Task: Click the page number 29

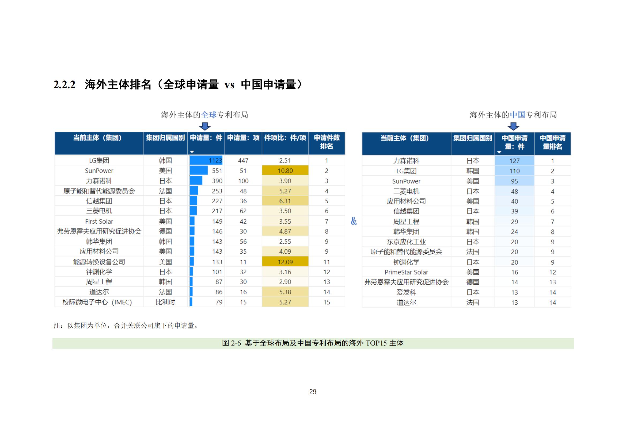Action: (x=313, y=392)
